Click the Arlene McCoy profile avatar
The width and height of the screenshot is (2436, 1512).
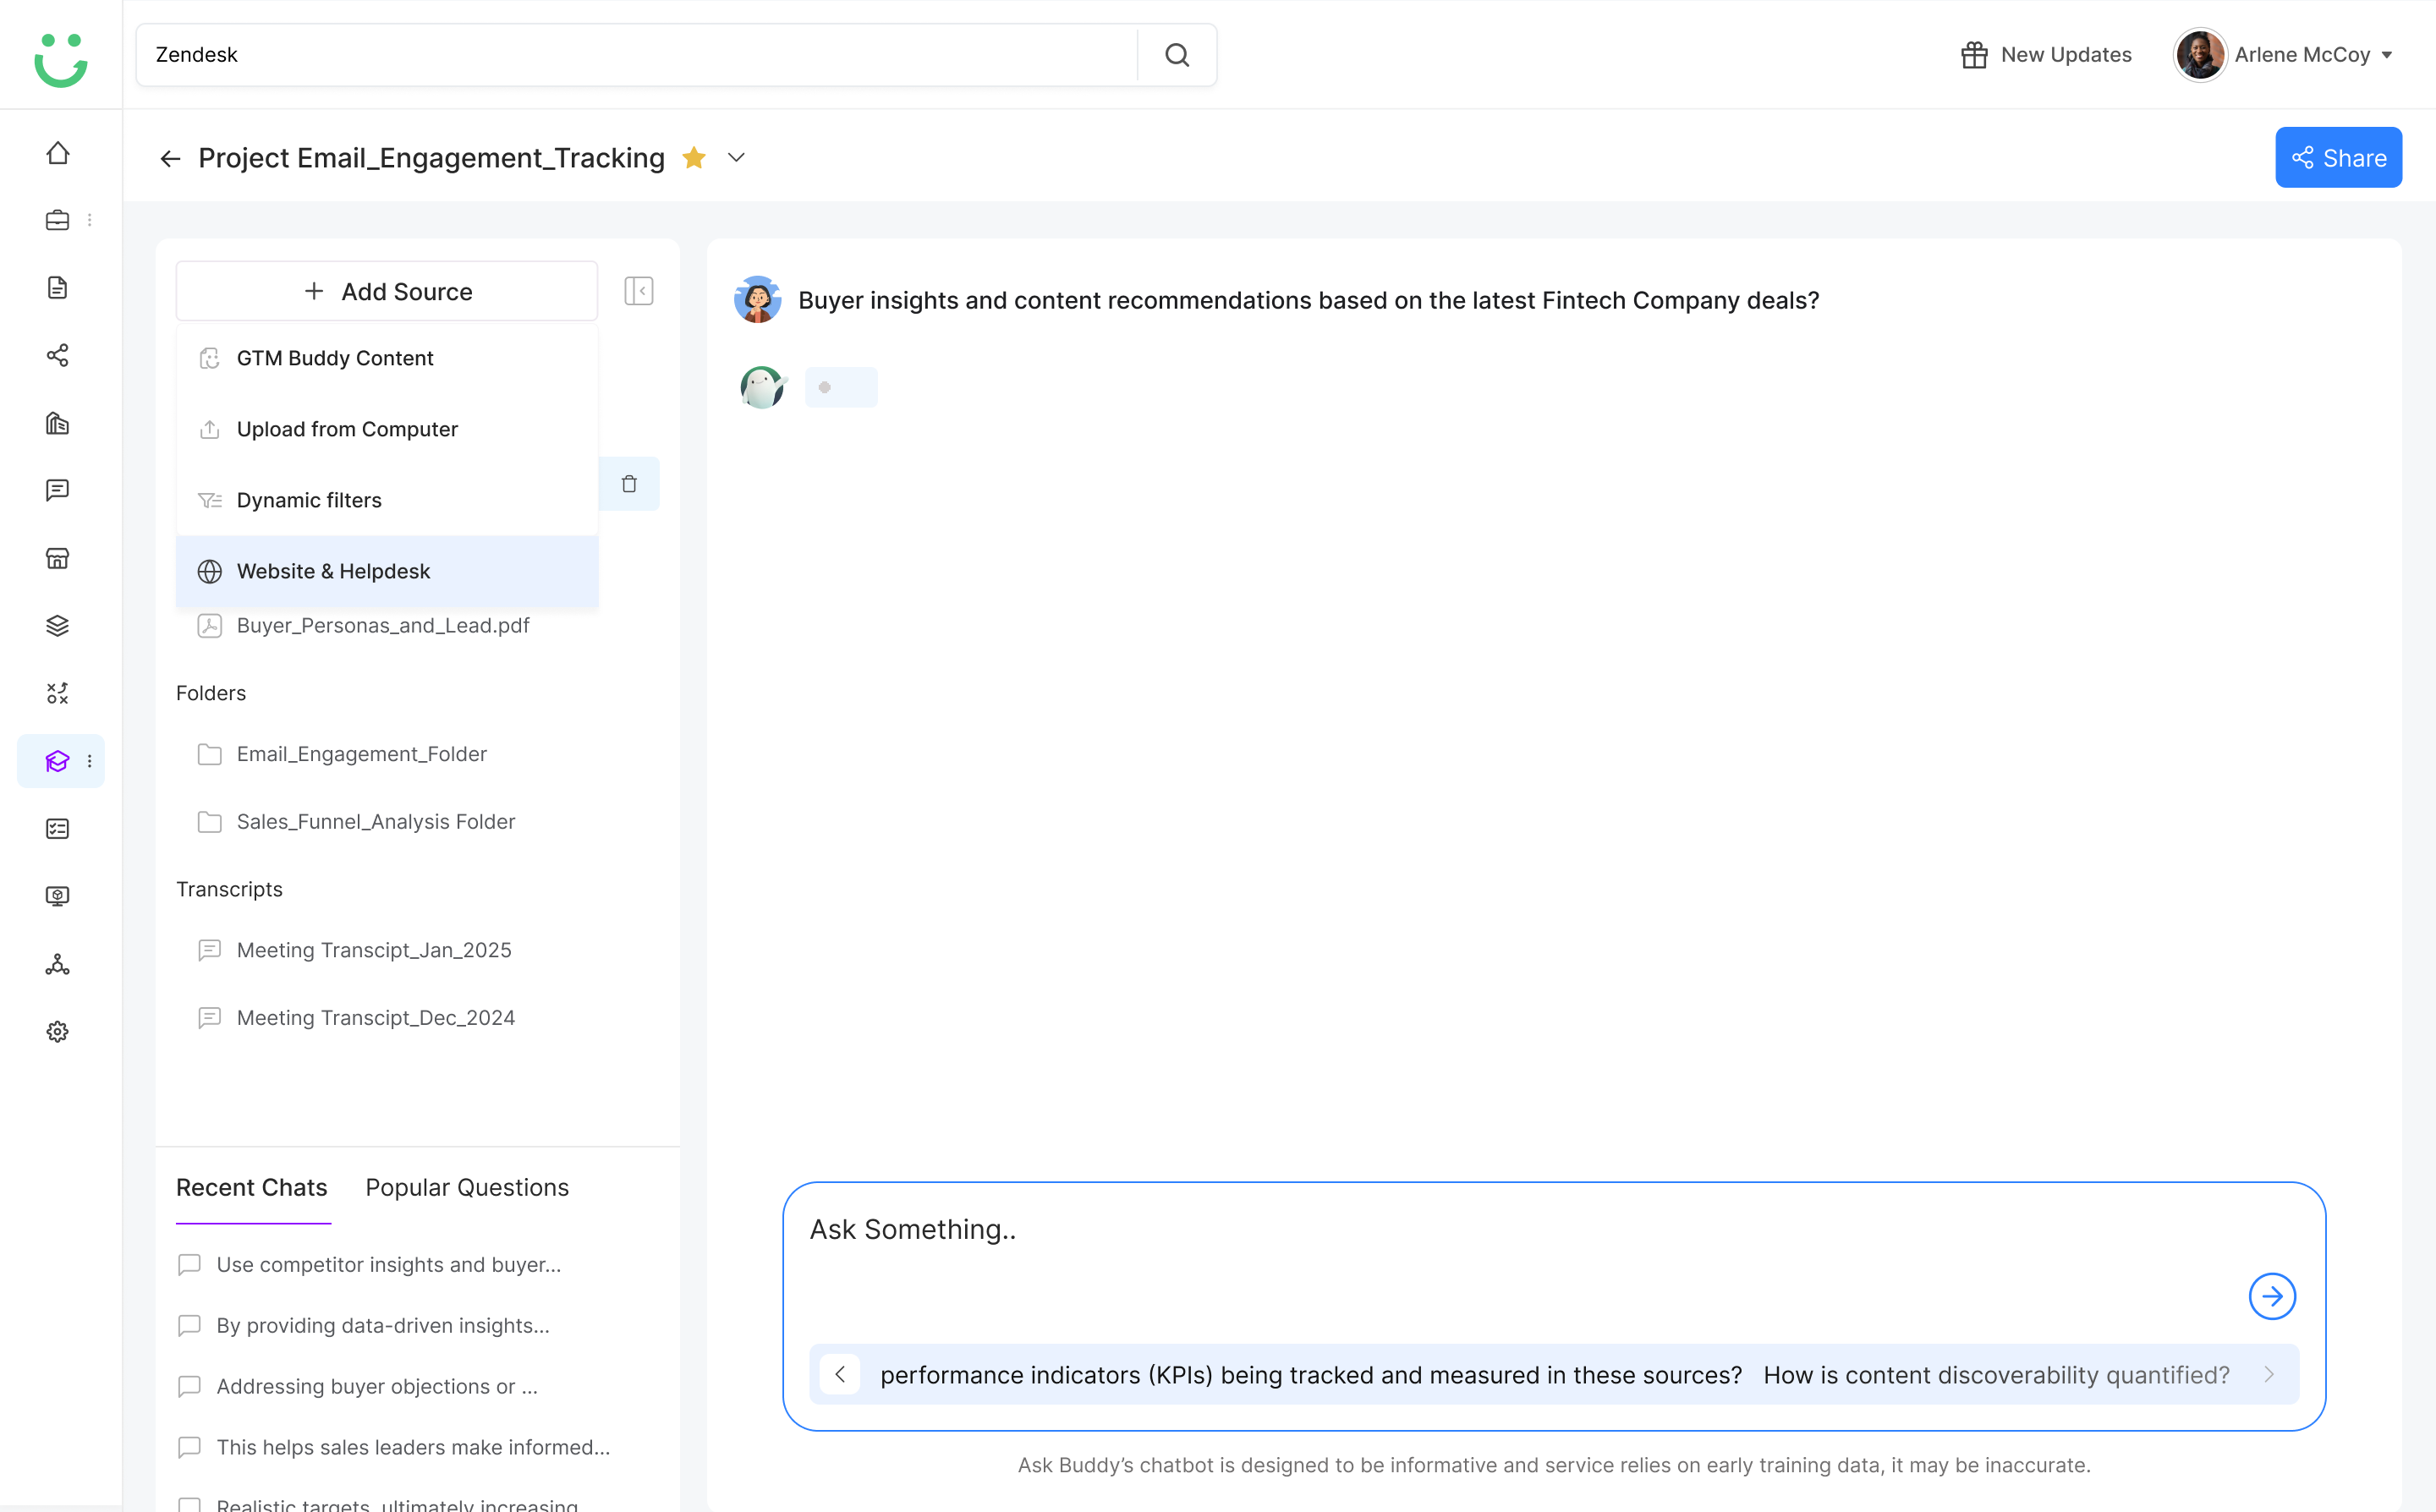pyautogui.click(x=2199, y=55)
